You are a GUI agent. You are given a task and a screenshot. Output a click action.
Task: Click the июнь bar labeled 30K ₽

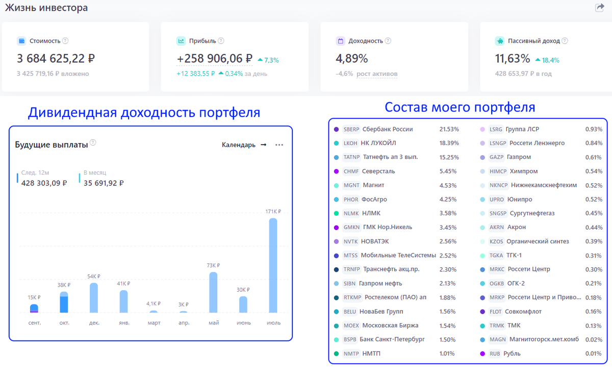click(x=243, y=304)
